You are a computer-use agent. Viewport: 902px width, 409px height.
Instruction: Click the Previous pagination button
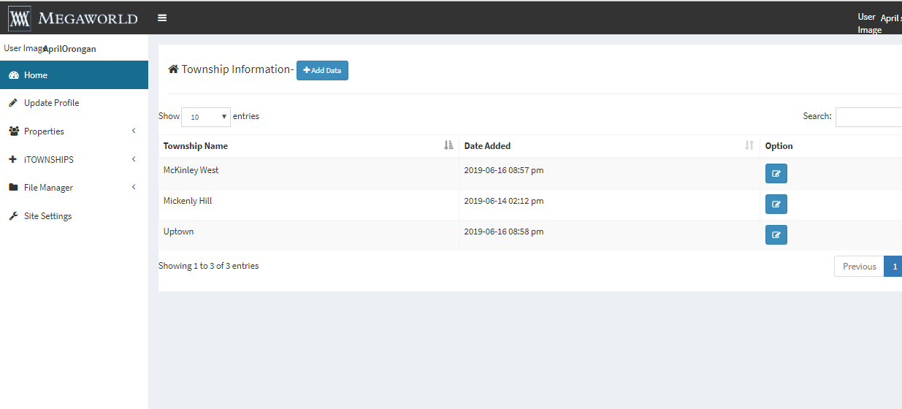pos(859,267)
